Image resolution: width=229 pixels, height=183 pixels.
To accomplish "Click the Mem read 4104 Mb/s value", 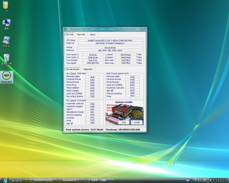I will pos(126,60).
